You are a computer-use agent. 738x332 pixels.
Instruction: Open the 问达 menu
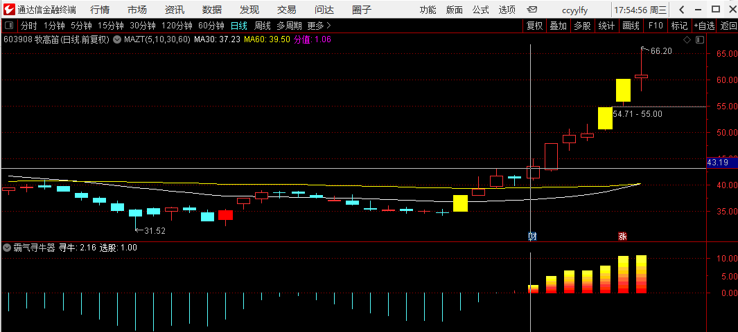(324, 10)
